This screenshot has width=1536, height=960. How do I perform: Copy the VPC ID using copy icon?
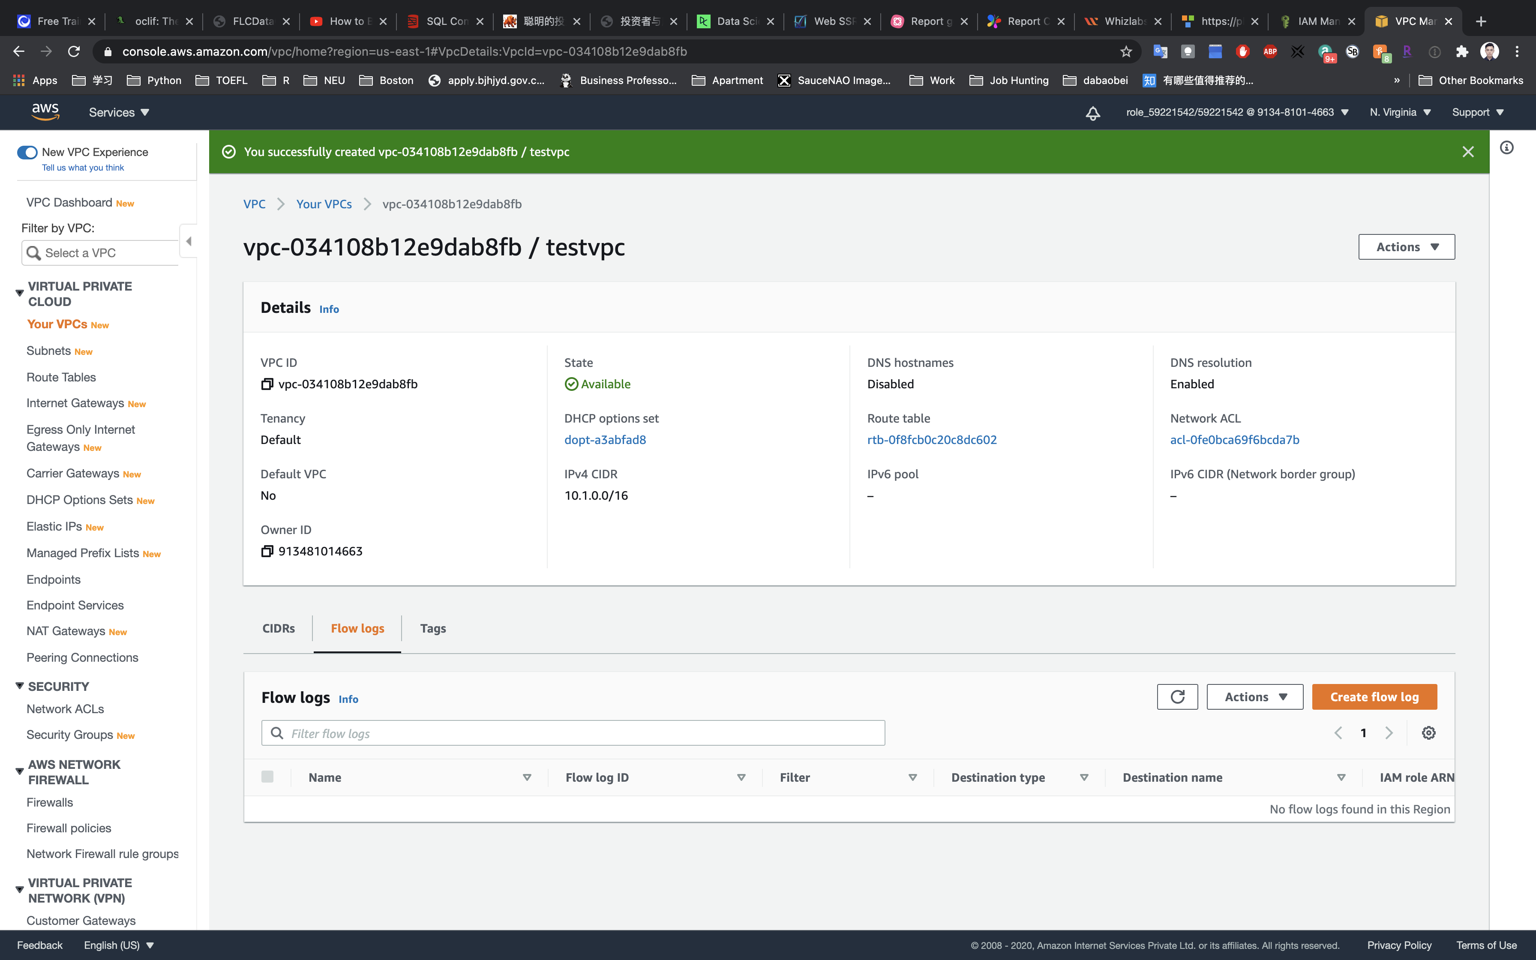tap(267, 384)
